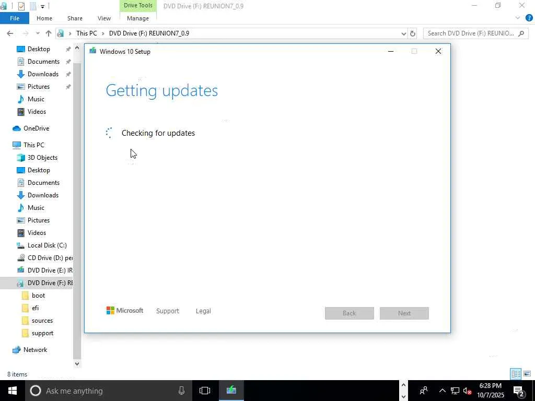Screen dimensions: 535x401
Task: Minimize the Windows 10 Setup window
Action: (x=391, y=51)
